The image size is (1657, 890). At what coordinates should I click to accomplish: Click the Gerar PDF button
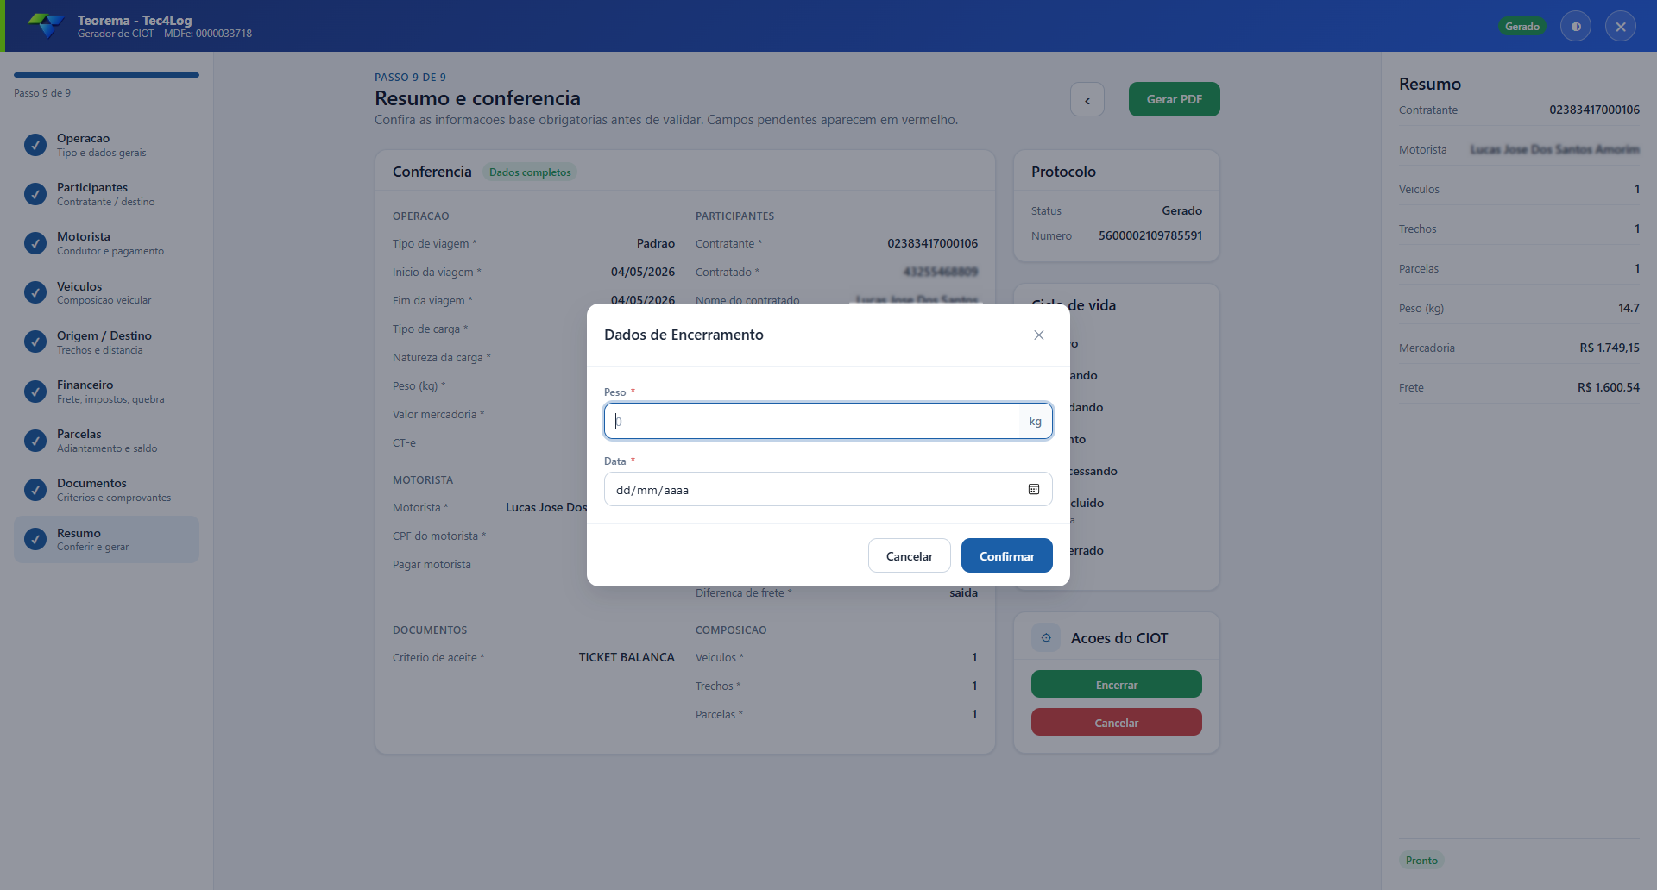click(1175, 99)
